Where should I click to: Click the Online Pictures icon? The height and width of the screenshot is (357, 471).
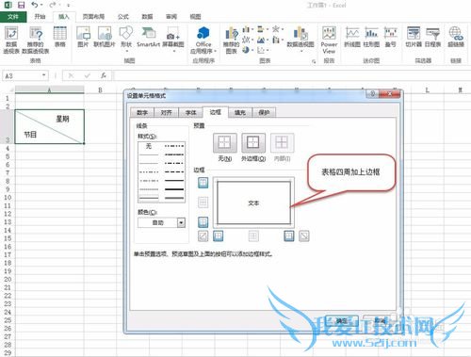point(105,37)
